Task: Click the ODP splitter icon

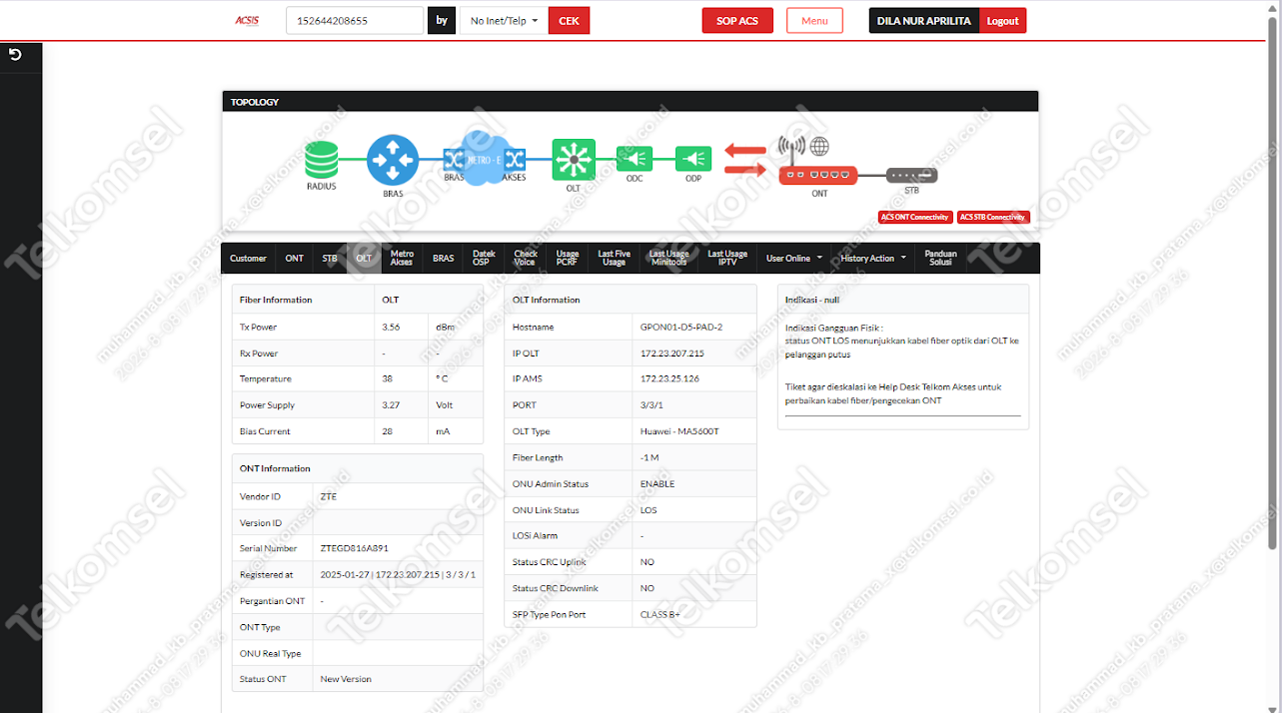Action: pyautogui.click(x=693, y=159)
